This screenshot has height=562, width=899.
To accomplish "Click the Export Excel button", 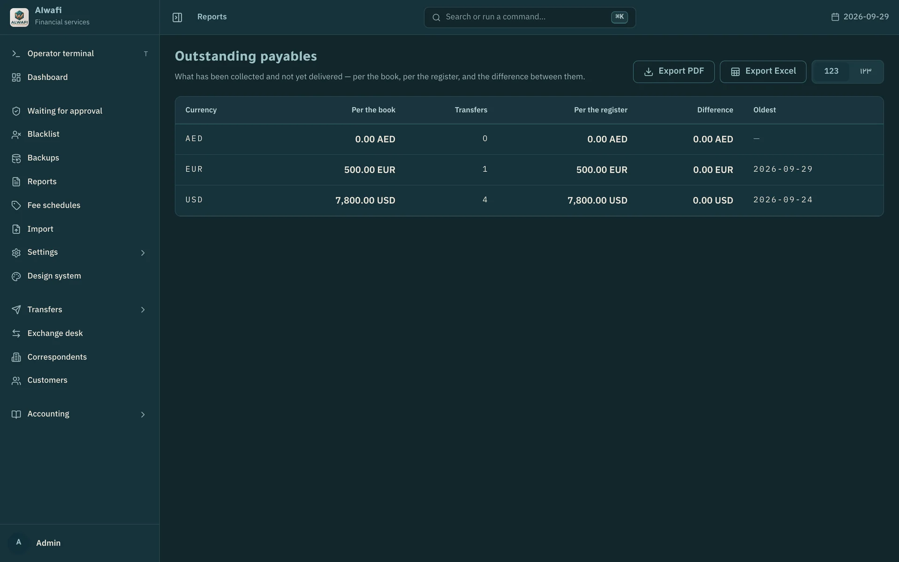I will (x=763, y=72).
